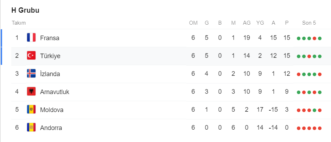Click the Moldova flag icon
This screenshot has height=142, width=331.
31,110
